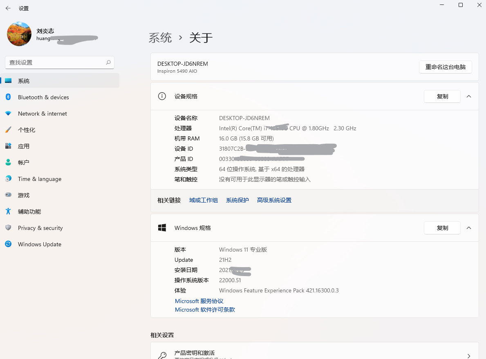Click the 重命名这台电脑 button
The image size is (486, 359).
click(x=446, y=67)
